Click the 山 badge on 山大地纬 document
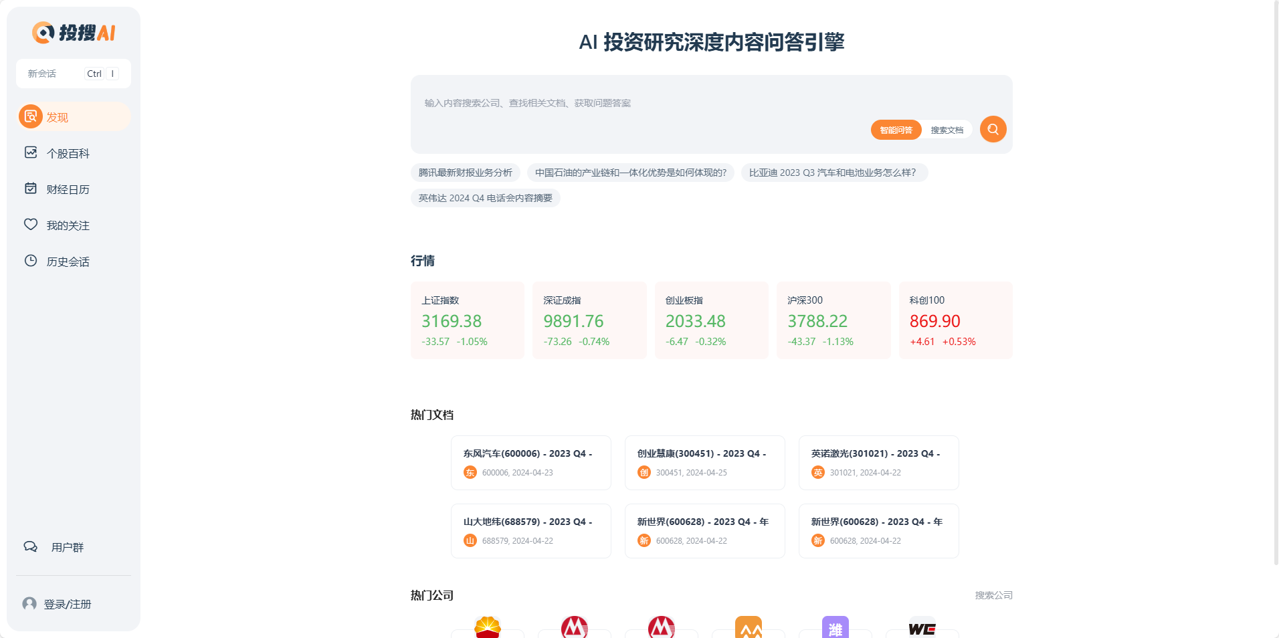 470,540
